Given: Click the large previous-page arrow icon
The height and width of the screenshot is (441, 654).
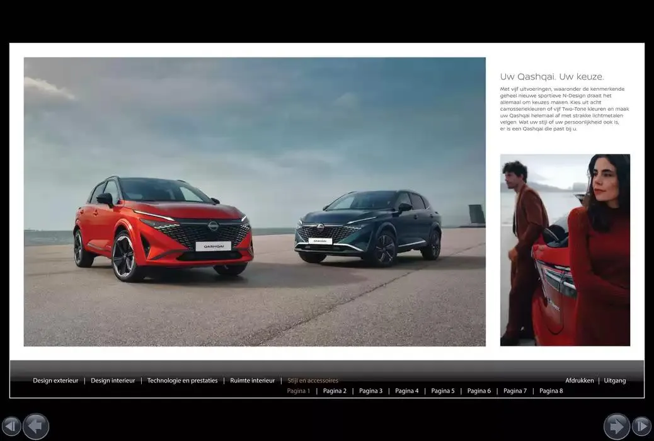Looking at the screenshot, I should pos(36,426).
